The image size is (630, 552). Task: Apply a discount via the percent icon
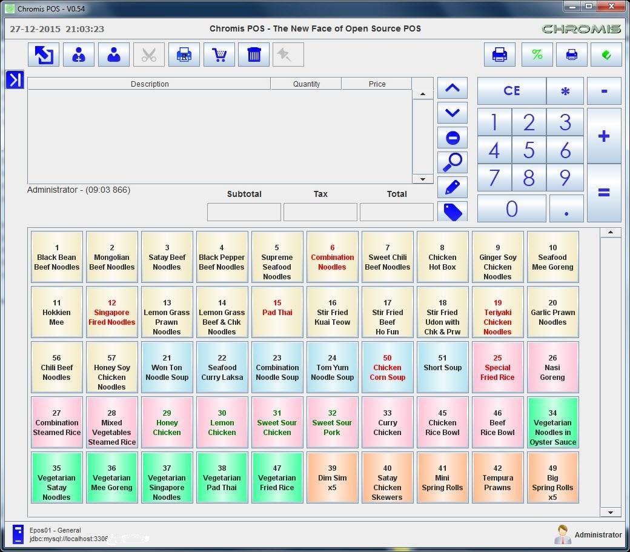(536, 55)
